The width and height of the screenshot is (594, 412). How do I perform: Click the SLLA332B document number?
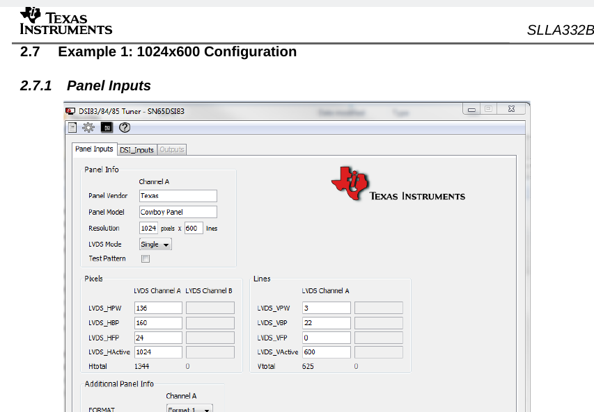561,30
